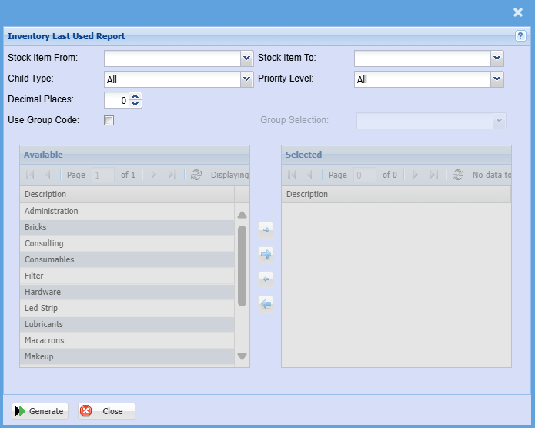
Task: Click the large right arrow to add all
Action: (266, 254)
